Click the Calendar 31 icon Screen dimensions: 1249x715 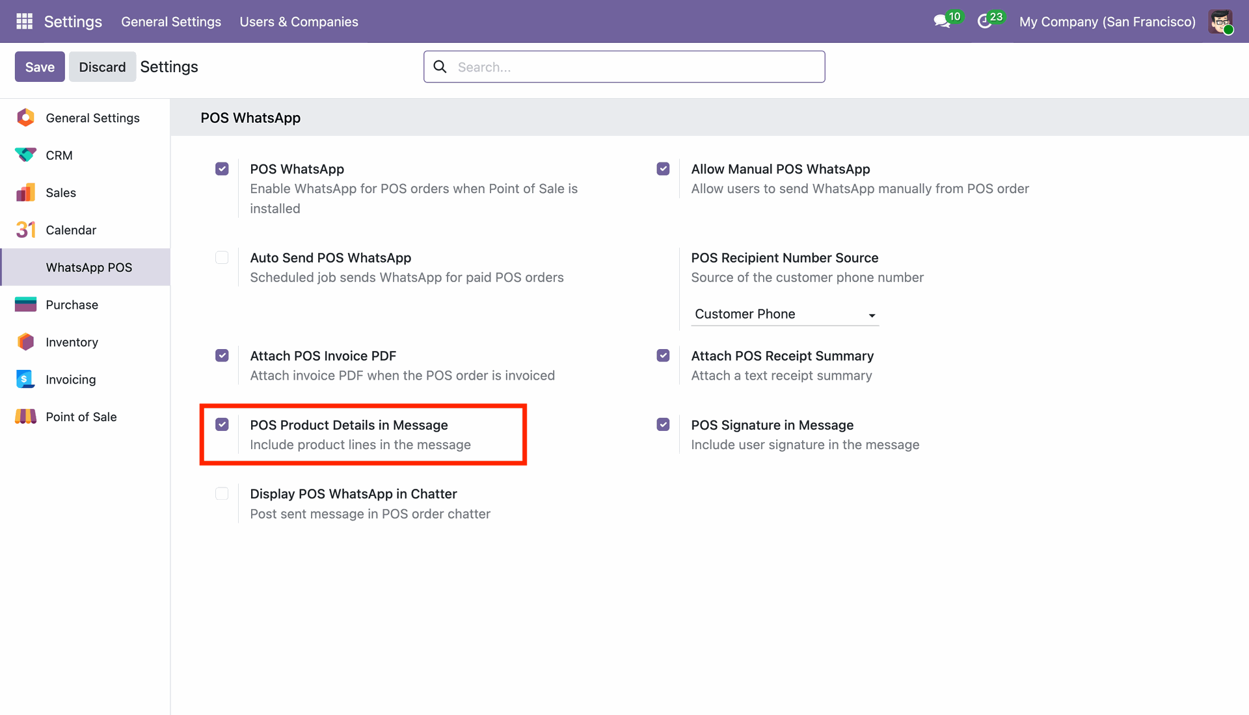point(25,230)
